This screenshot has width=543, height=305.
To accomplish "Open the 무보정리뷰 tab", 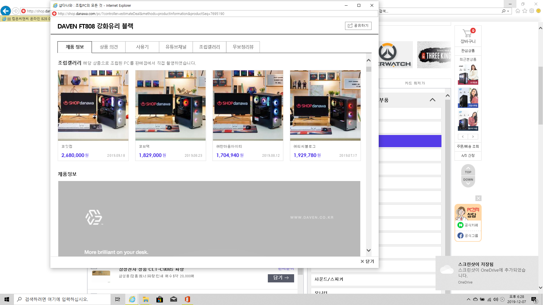I will [x=243, y=47].
